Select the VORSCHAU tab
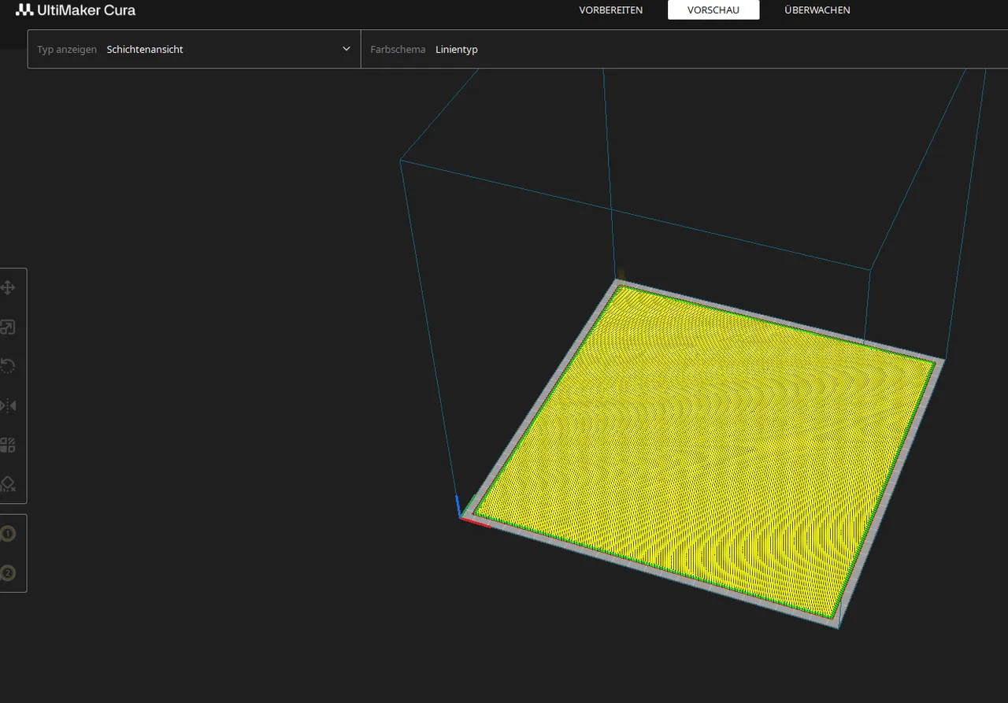The image size is (1008, 703). tap(713, 9)
